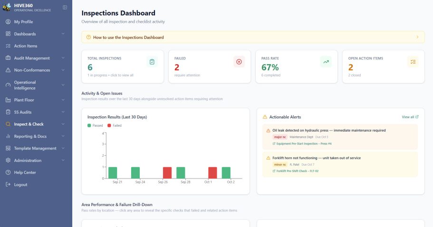The width and height of the screenshot is (433, 227).
Task: Click the Administration gear icon
Action: click(x=8, y=160)
